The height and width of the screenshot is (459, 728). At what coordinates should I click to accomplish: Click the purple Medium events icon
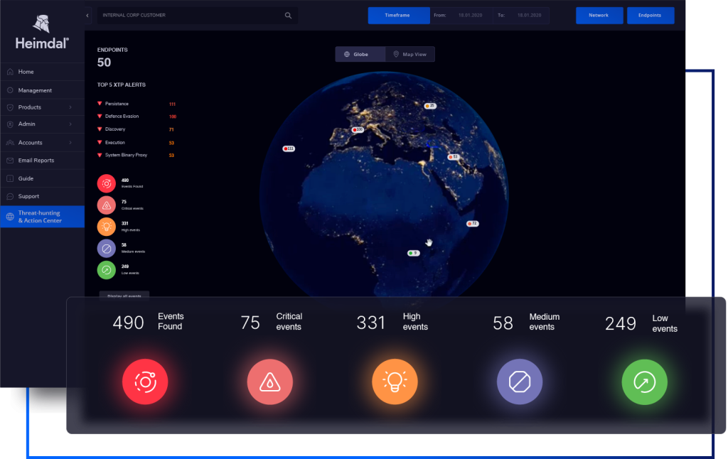point(520,382)
